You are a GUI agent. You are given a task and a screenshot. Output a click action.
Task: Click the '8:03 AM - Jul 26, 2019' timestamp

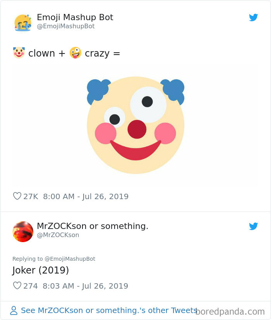click(x=84, y=286)
